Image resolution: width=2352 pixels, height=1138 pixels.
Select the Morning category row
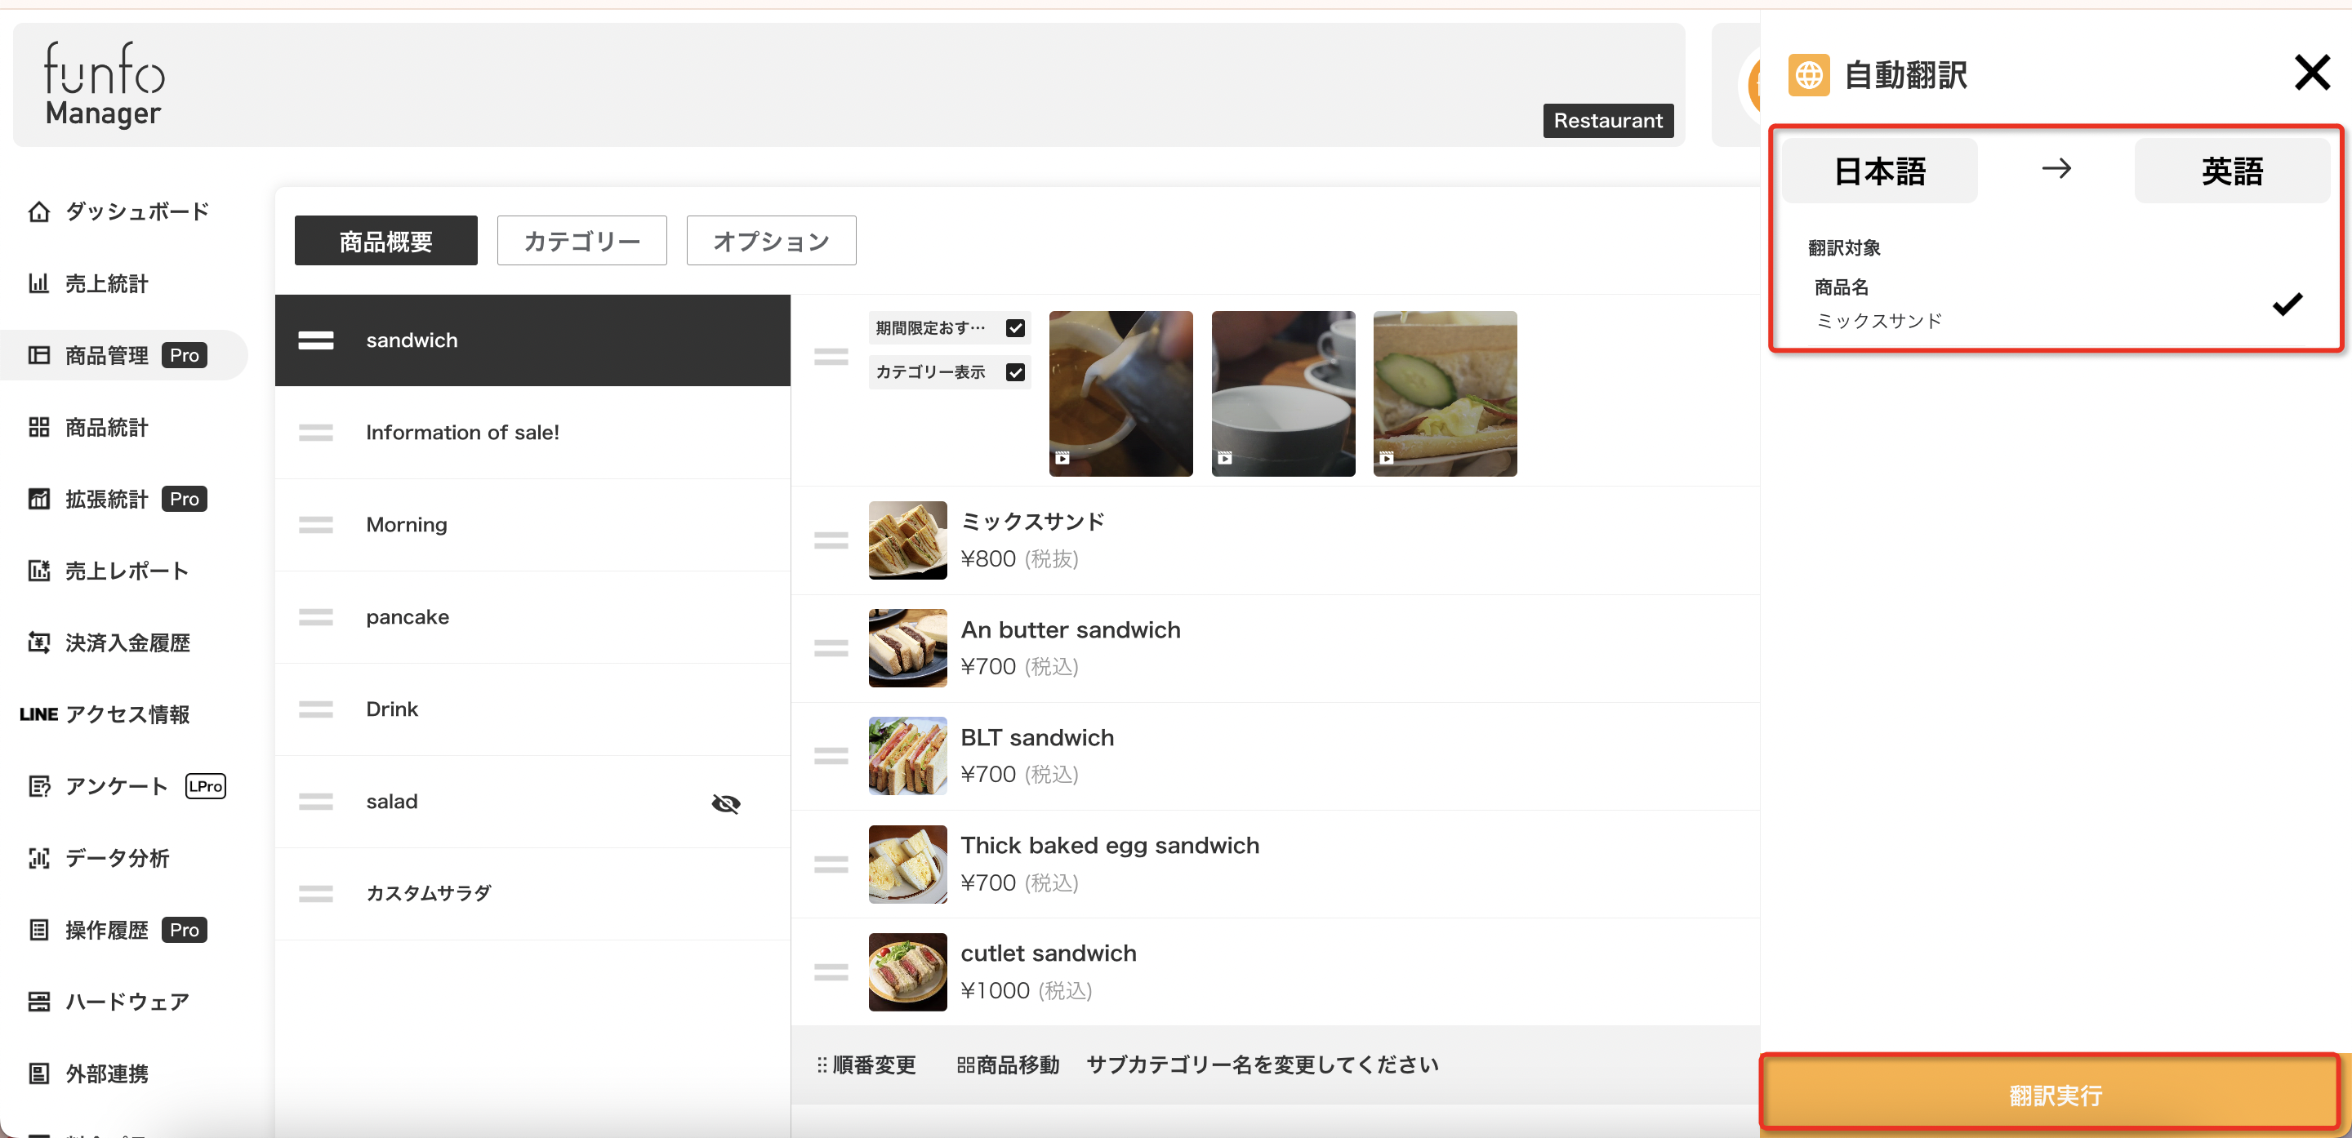click(x=532, y=525)
